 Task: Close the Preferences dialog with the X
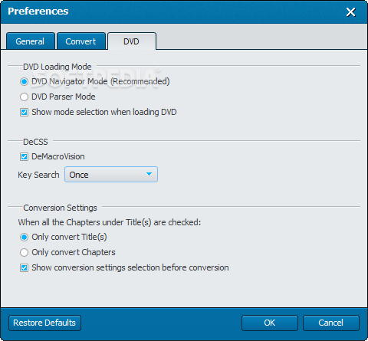point(350,12)
